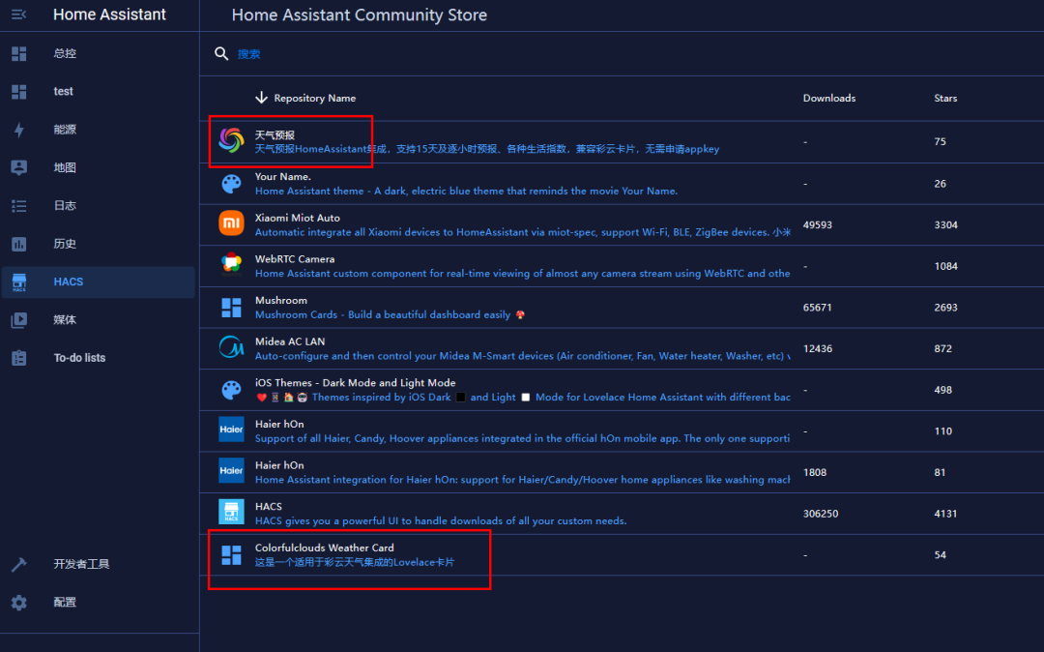This screenshot has width=1044, height=652.
Task: Click the 总控 dashboard icon
Action: 18,53
